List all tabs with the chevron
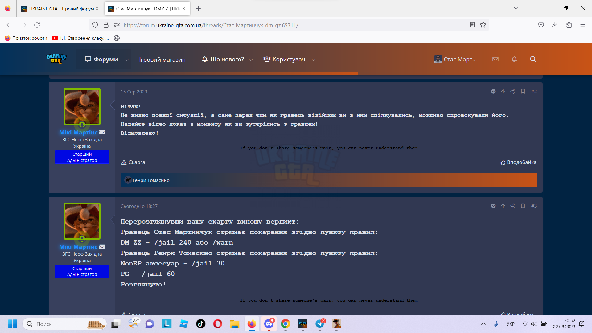This screenshot has width=592, height=333. click(516, 8)
